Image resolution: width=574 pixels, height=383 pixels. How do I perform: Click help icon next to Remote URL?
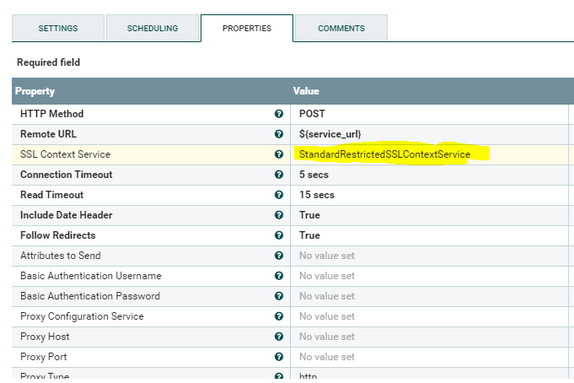[x=278, y=134]
